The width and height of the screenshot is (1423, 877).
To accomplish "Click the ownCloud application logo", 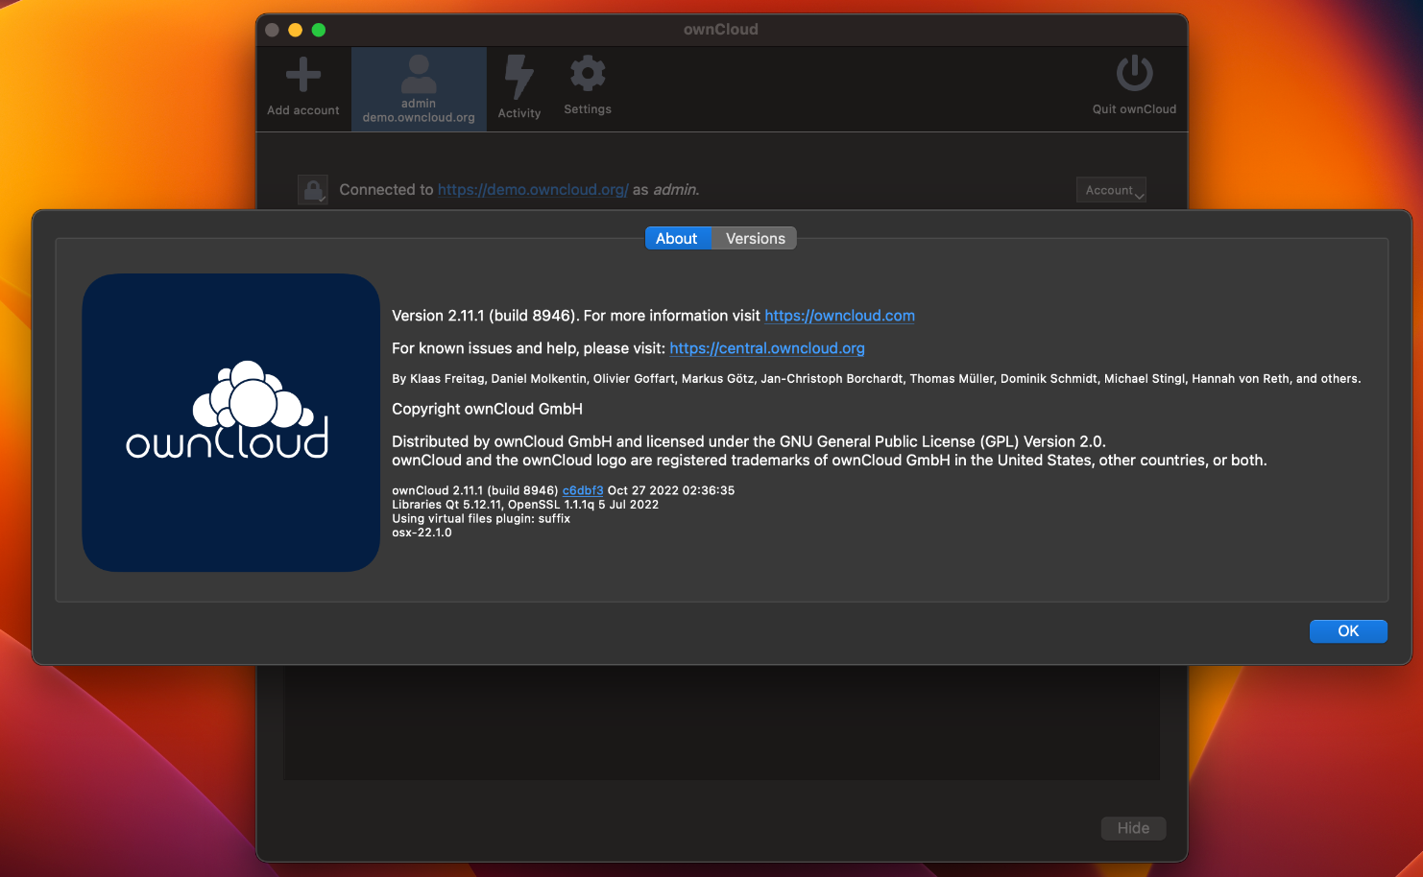I will click(230, 422).
